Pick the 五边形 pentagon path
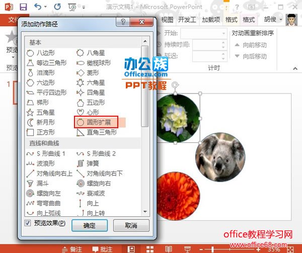This screenshot has height=253, width=302. [x=91, y=102]
